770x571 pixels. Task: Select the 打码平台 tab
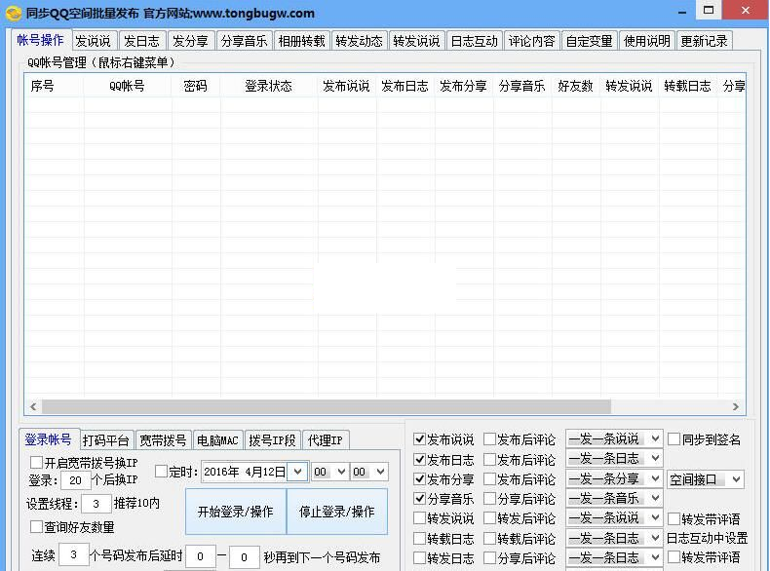click(x=105, y=440)
